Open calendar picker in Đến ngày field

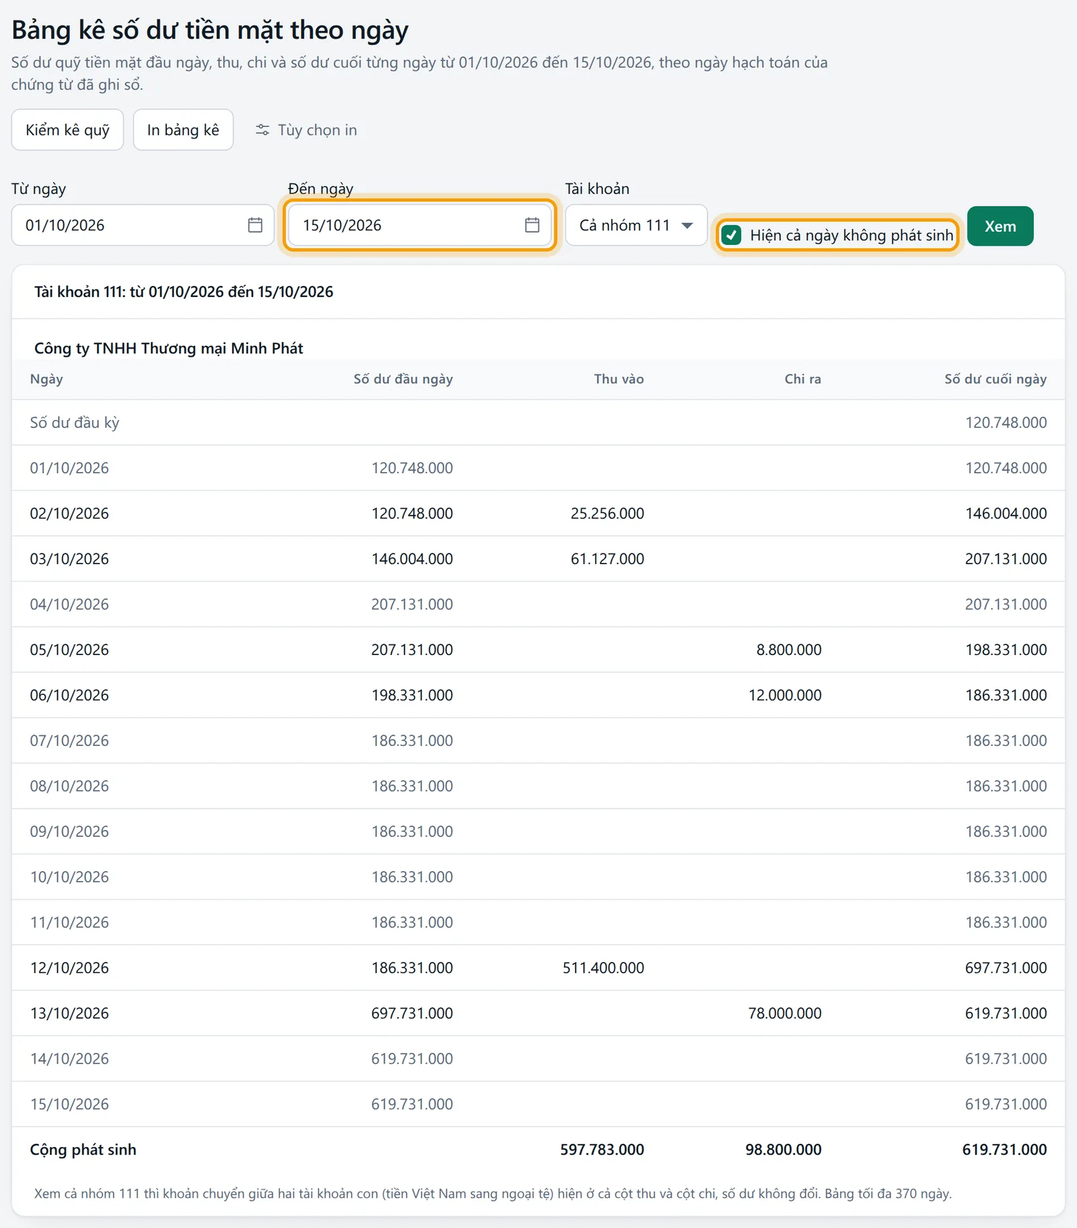(532, 225)
